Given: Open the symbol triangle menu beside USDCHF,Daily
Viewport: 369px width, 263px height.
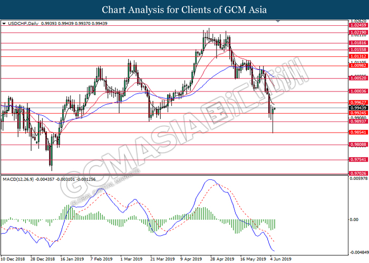Looking at the screenshot, I should click(4, 24).
